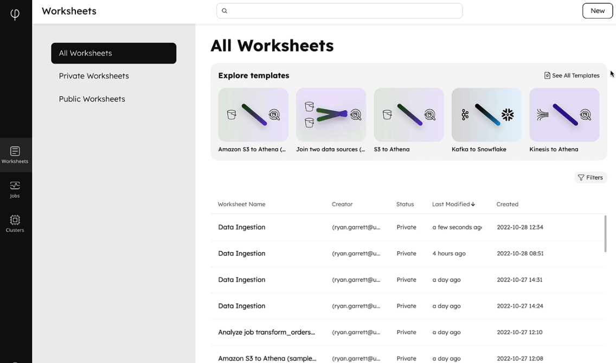The image size is (616, 363).
Task: Click the Kafka icon in Kafka to Snowflake card
Action: 465,115
